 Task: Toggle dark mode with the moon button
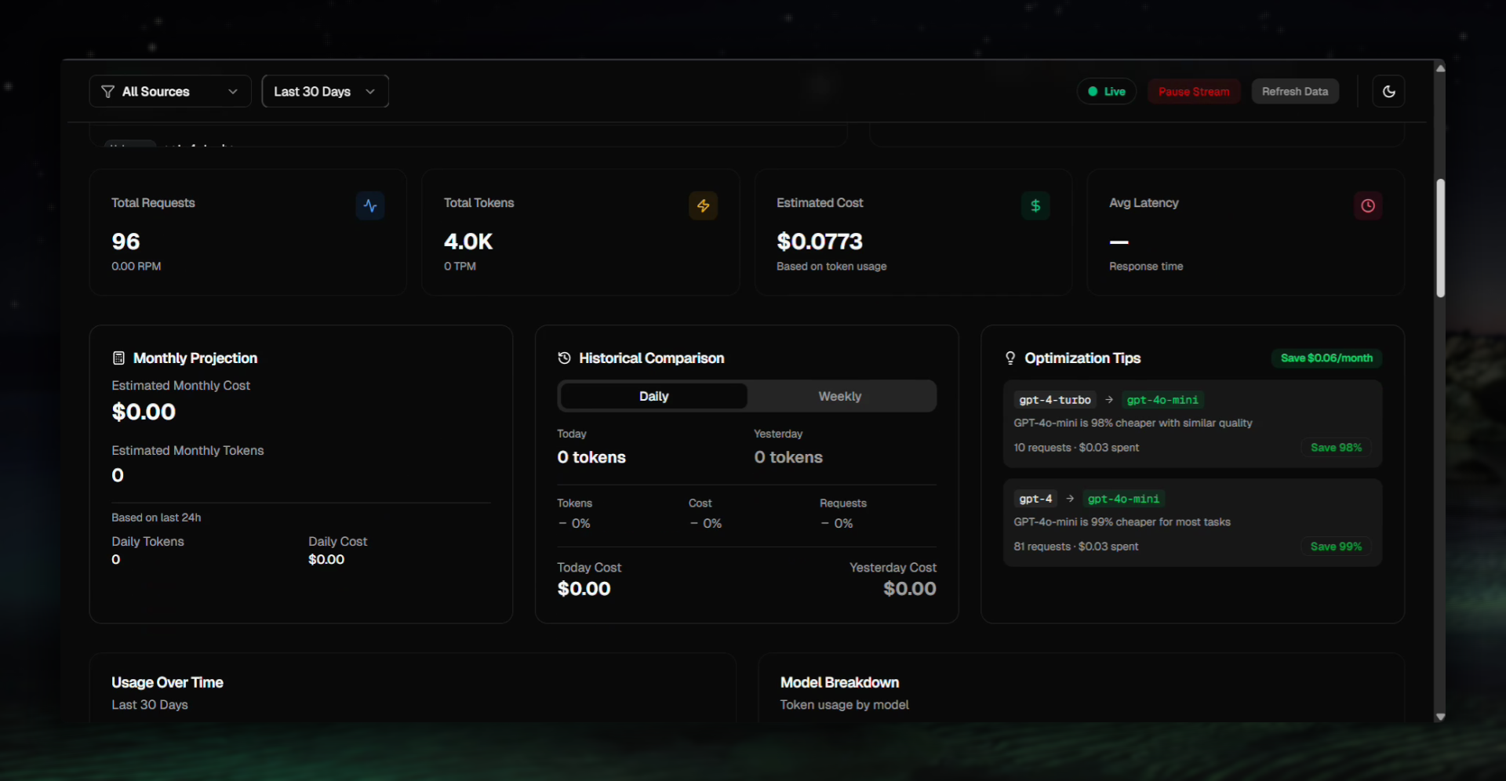click(x=1388, y=92)
